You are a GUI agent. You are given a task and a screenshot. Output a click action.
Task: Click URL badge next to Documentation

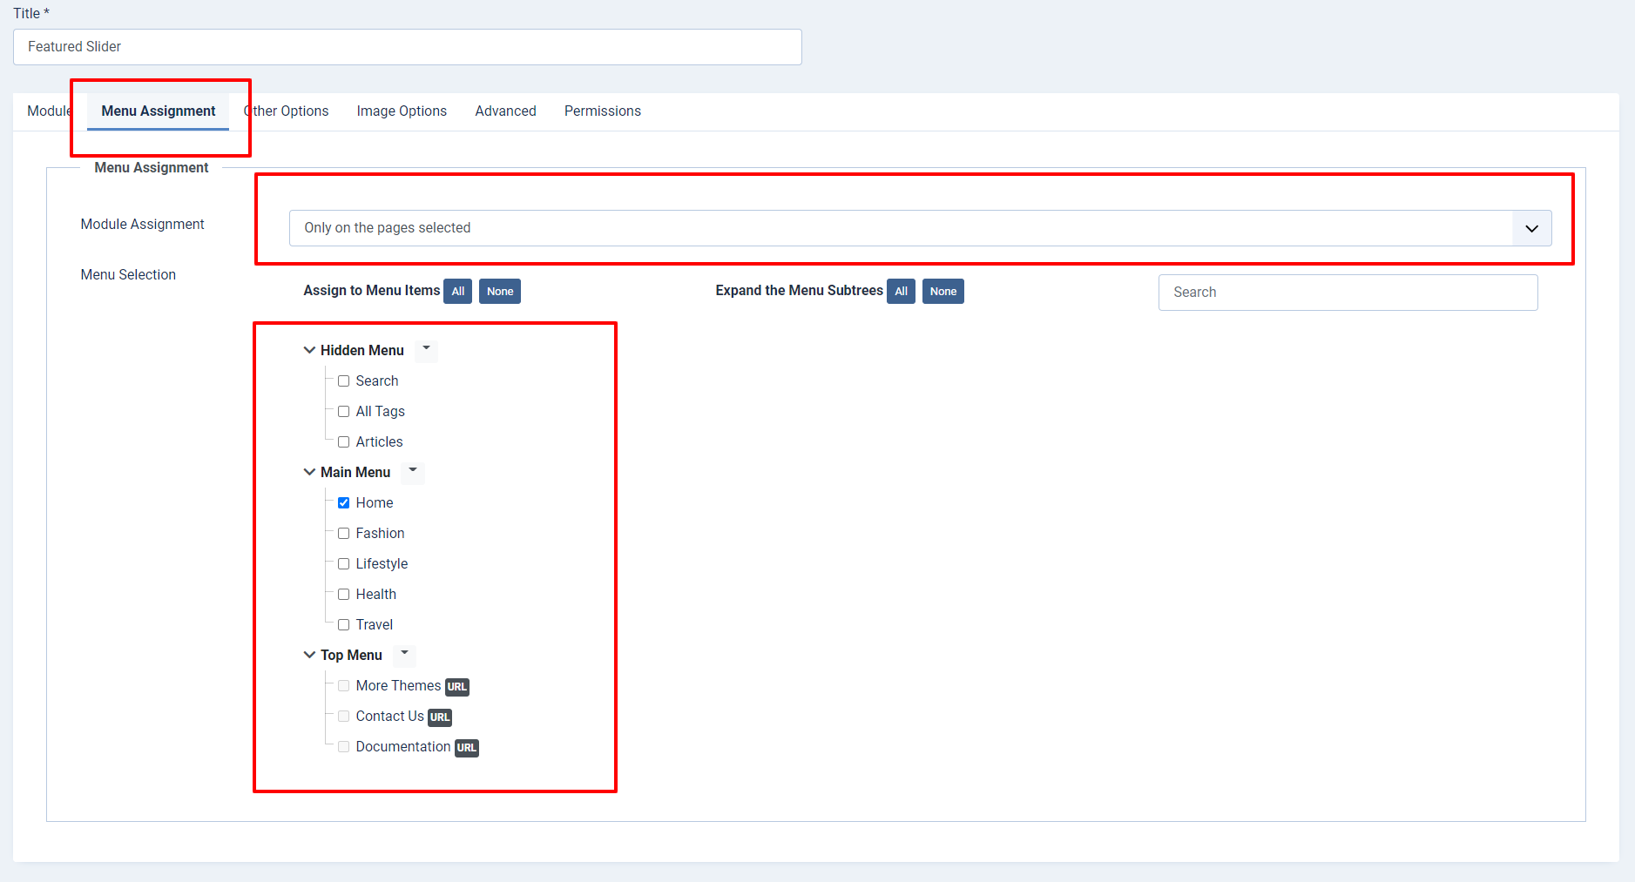coord(467,748)
